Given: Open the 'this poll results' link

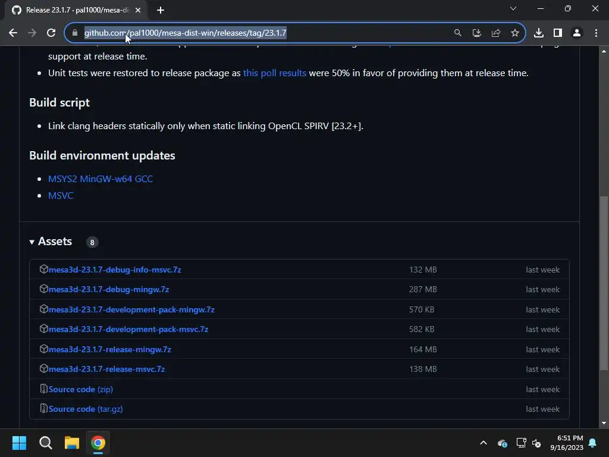Looking at the screenshot, I should pyautogui.click(x=275, y=73).
